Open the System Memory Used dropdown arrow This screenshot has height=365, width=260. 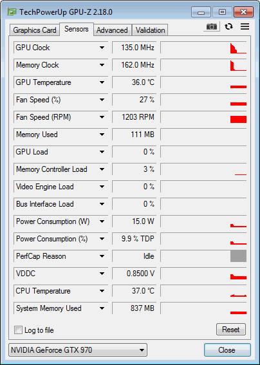click(x=102, y=308)
